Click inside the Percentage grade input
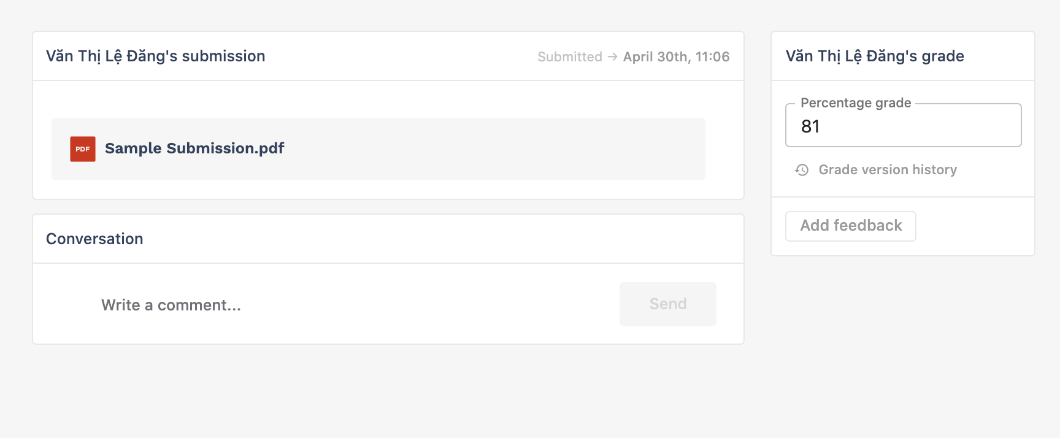The width and height of the screenshot is (1060, 438). 903,126
